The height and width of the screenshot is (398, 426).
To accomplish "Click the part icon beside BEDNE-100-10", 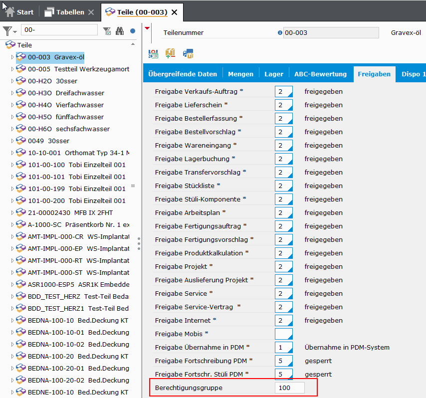I will coord(21,392).
